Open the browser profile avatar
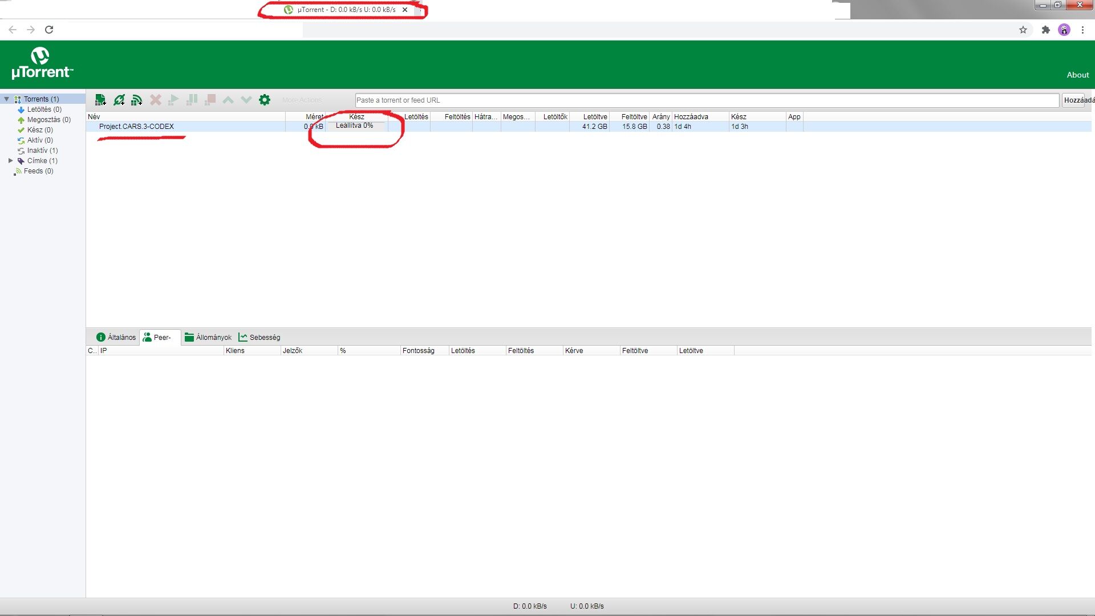Viewport: 1095px width, 616px height. (1064, 30)
